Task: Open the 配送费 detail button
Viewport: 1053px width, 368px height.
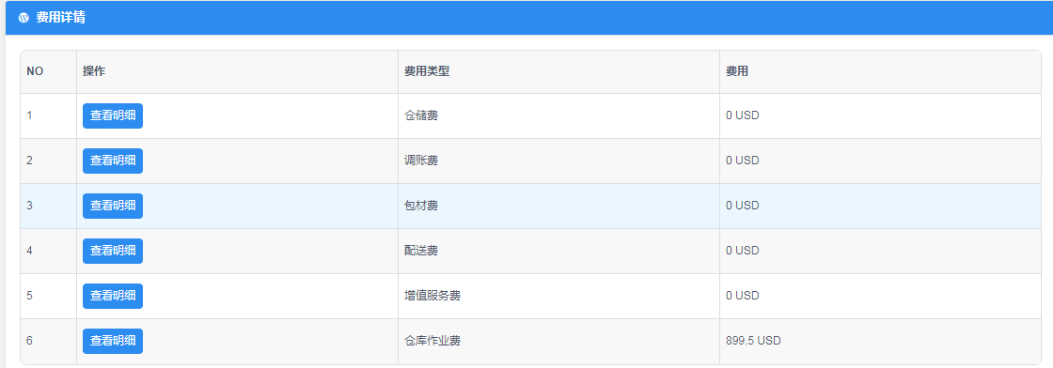Action: click(113, 251)
